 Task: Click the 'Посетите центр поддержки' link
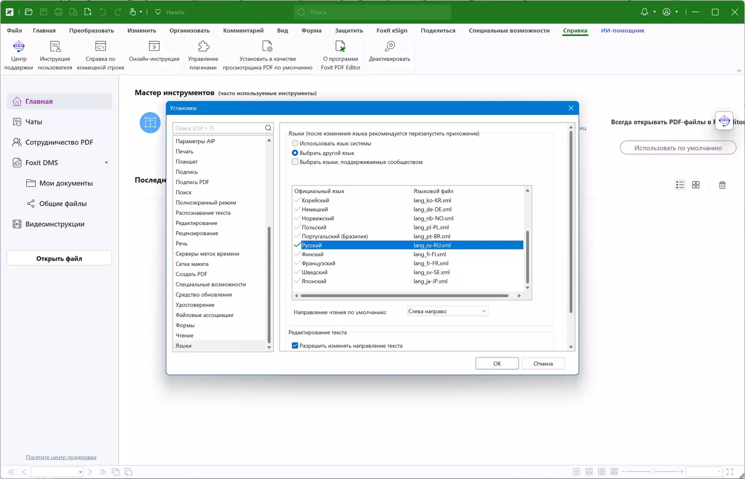61,457
